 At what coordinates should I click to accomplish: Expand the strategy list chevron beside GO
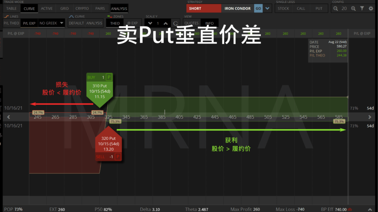click(x=267, y=8)
